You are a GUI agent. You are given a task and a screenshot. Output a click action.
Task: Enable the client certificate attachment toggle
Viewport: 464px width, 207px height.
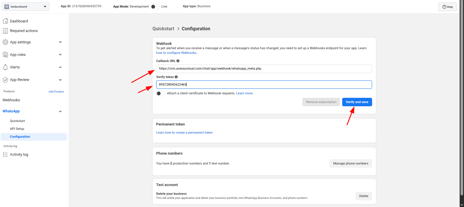point(160,93)
